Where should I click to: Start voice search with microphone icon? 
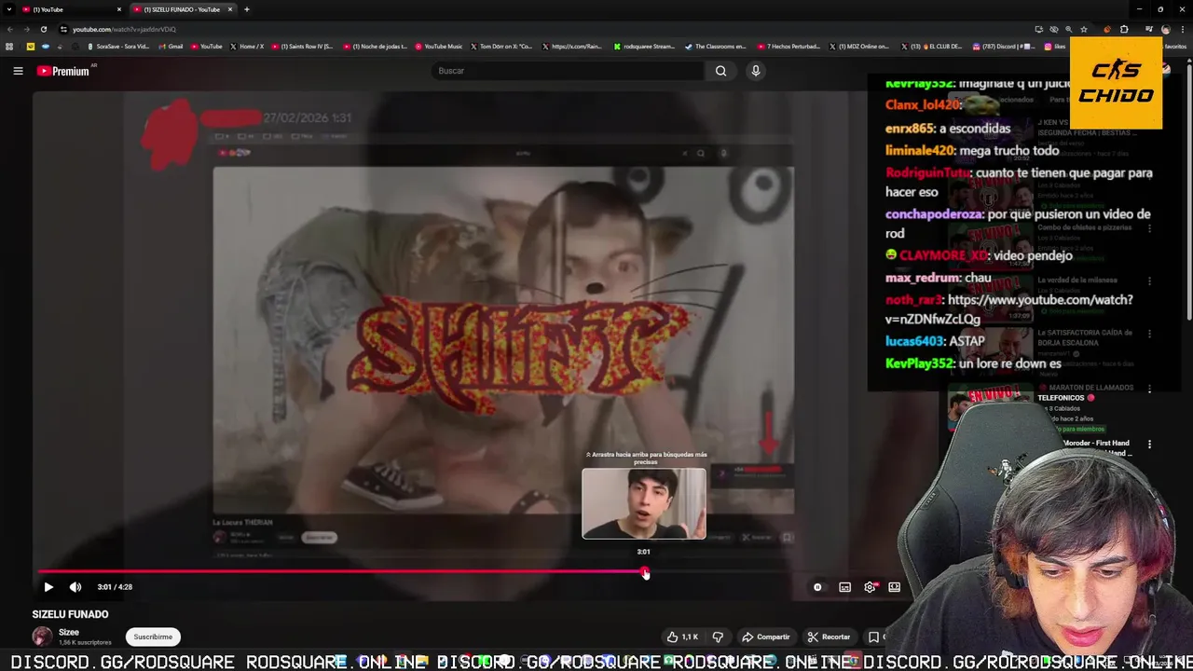[756, 71]
